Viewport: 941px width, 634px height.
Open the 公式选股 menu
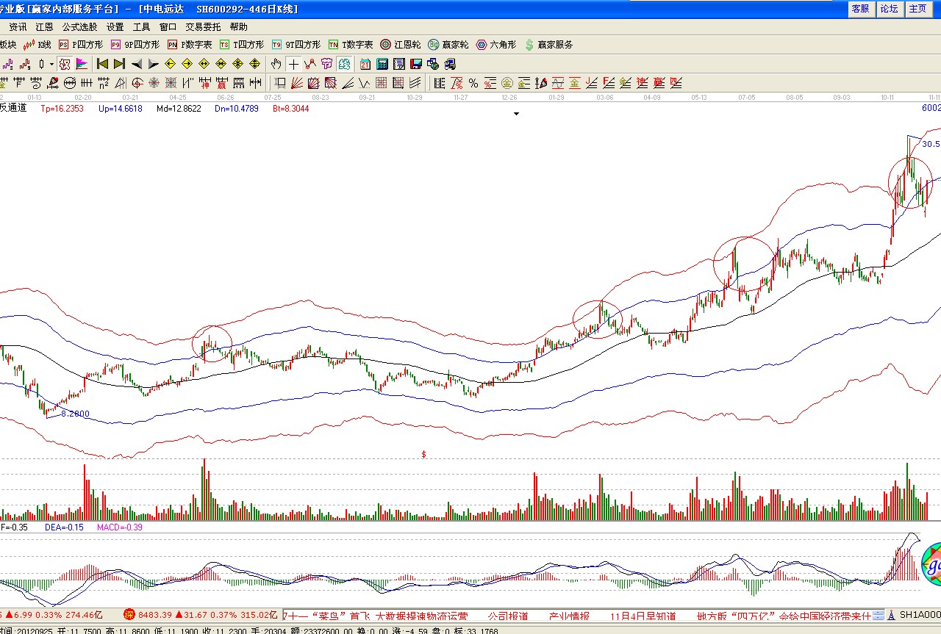coord(79,26)
